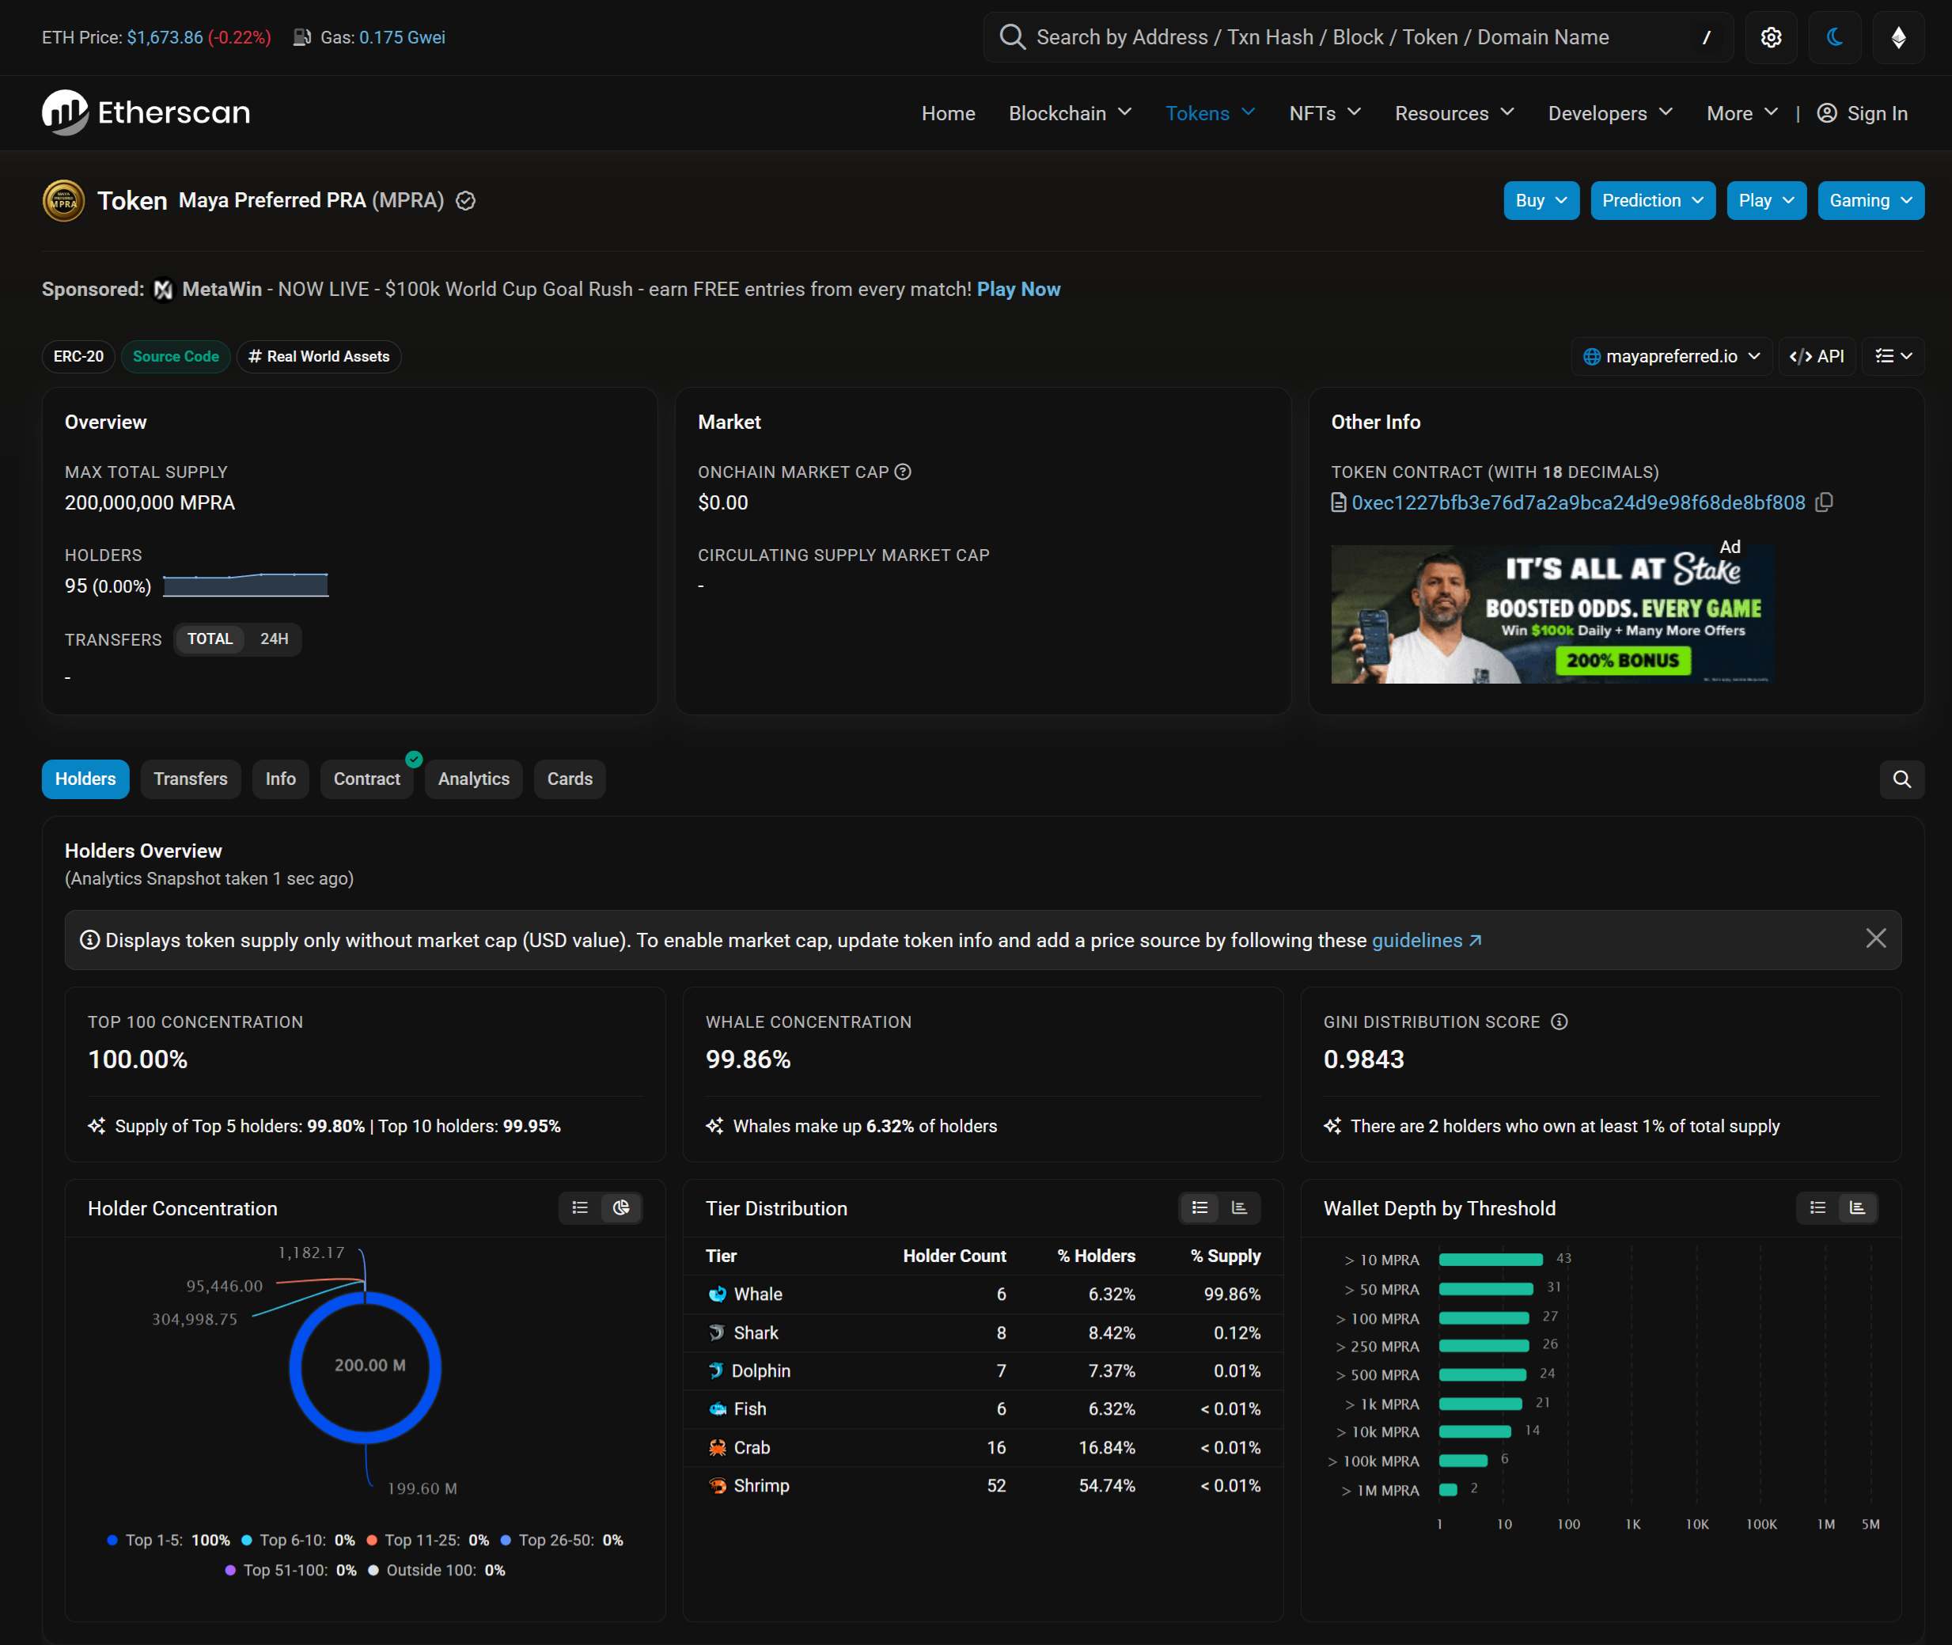Switch Holder Concentration to list view

[x=579, y=1208]
